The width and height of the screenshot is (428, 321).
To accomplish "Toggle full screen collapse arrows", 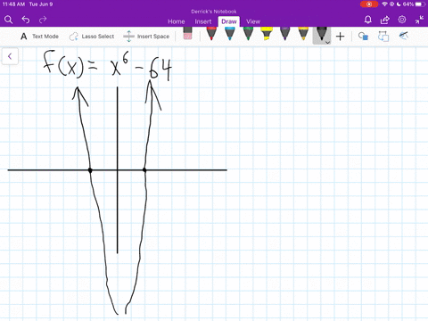I will (x=419, y=20).
